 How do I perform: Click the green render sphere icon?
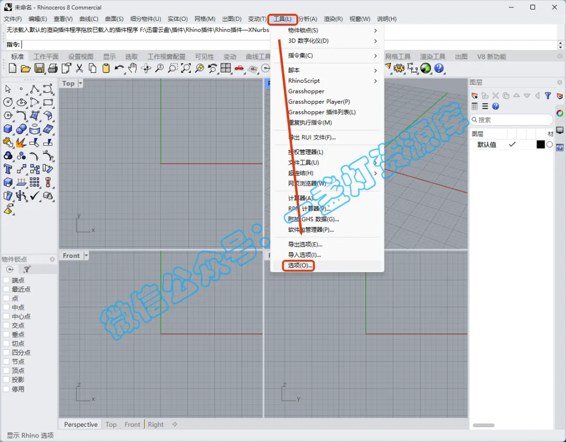426,68
